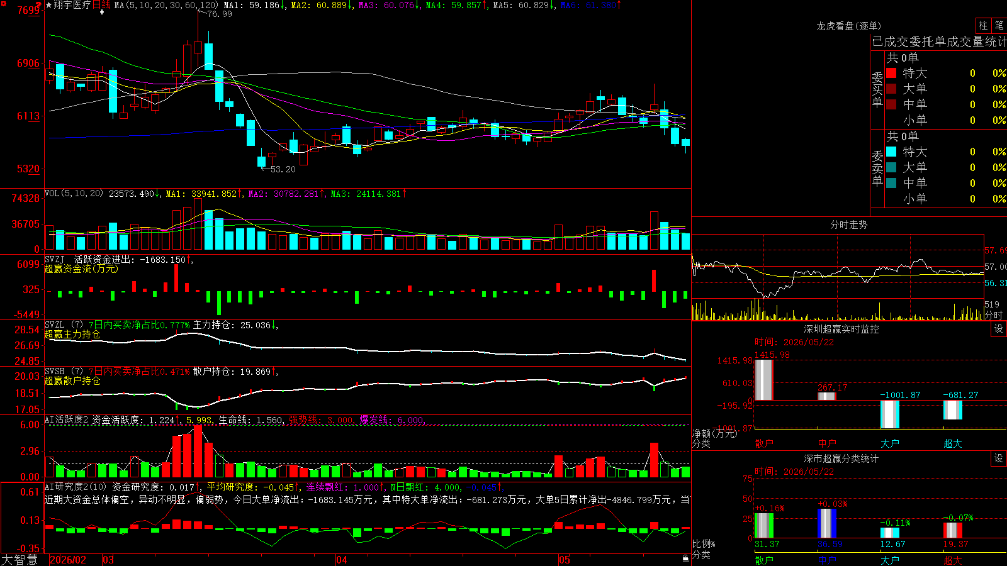1007x566 pixels.
Task: Click the 超大 label in 深市超赢分类统计
Action: pyautogui.click(x=953, y=560)
